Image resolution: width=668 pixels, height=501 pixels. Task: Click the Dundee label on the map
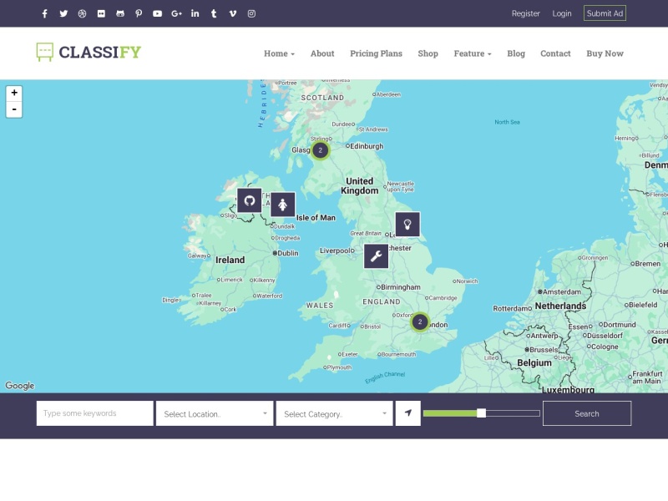[x=342, y=124]
